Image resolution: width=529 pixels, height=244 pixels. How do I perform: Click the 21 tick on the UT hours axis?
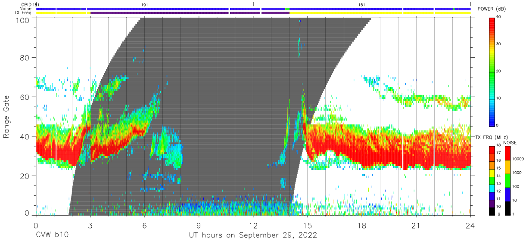(x=416, y=225)
